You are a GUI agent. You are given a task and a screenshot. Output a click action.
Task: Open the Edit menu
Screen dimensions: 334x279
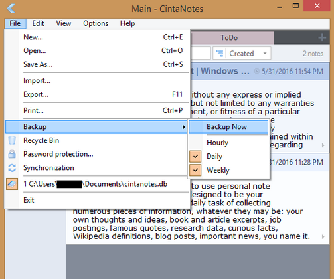[38, 23]
